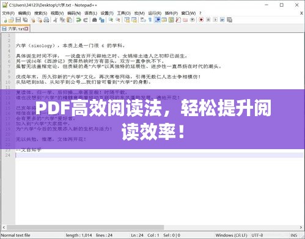Click the Close All toolbar icon
Viewport: 305px width, 239px height.
[40, 20]
